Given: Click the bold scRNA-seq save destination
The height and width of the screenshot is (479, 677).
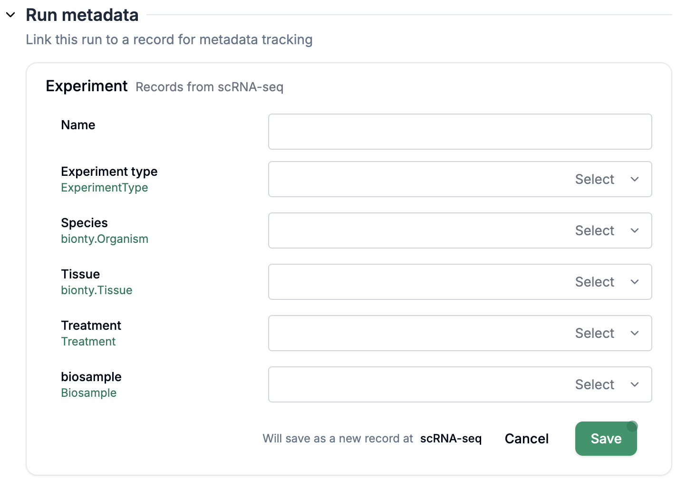Looking at the screenshot, I should point(451,439).
